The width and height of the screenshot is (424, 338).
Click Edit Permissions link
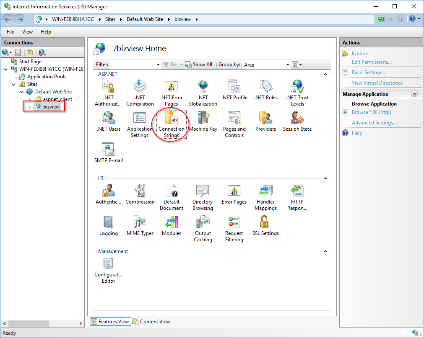(372, 62)
